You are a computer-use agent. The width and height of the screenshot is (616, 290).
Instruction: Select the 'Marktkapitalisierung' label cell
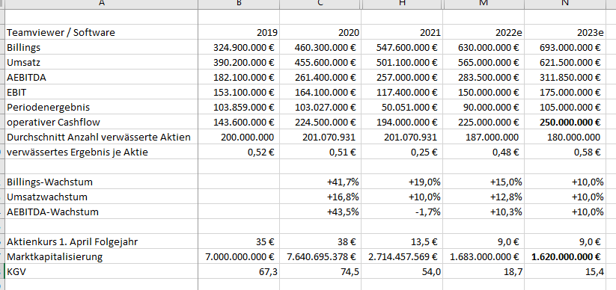[101, 257]
